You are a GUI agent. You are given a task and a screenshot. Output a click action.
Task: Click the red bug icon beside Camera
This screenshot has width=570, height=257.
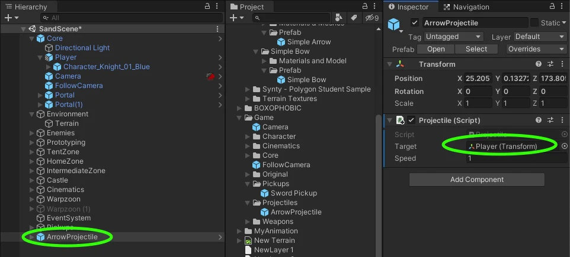point(210,76)
